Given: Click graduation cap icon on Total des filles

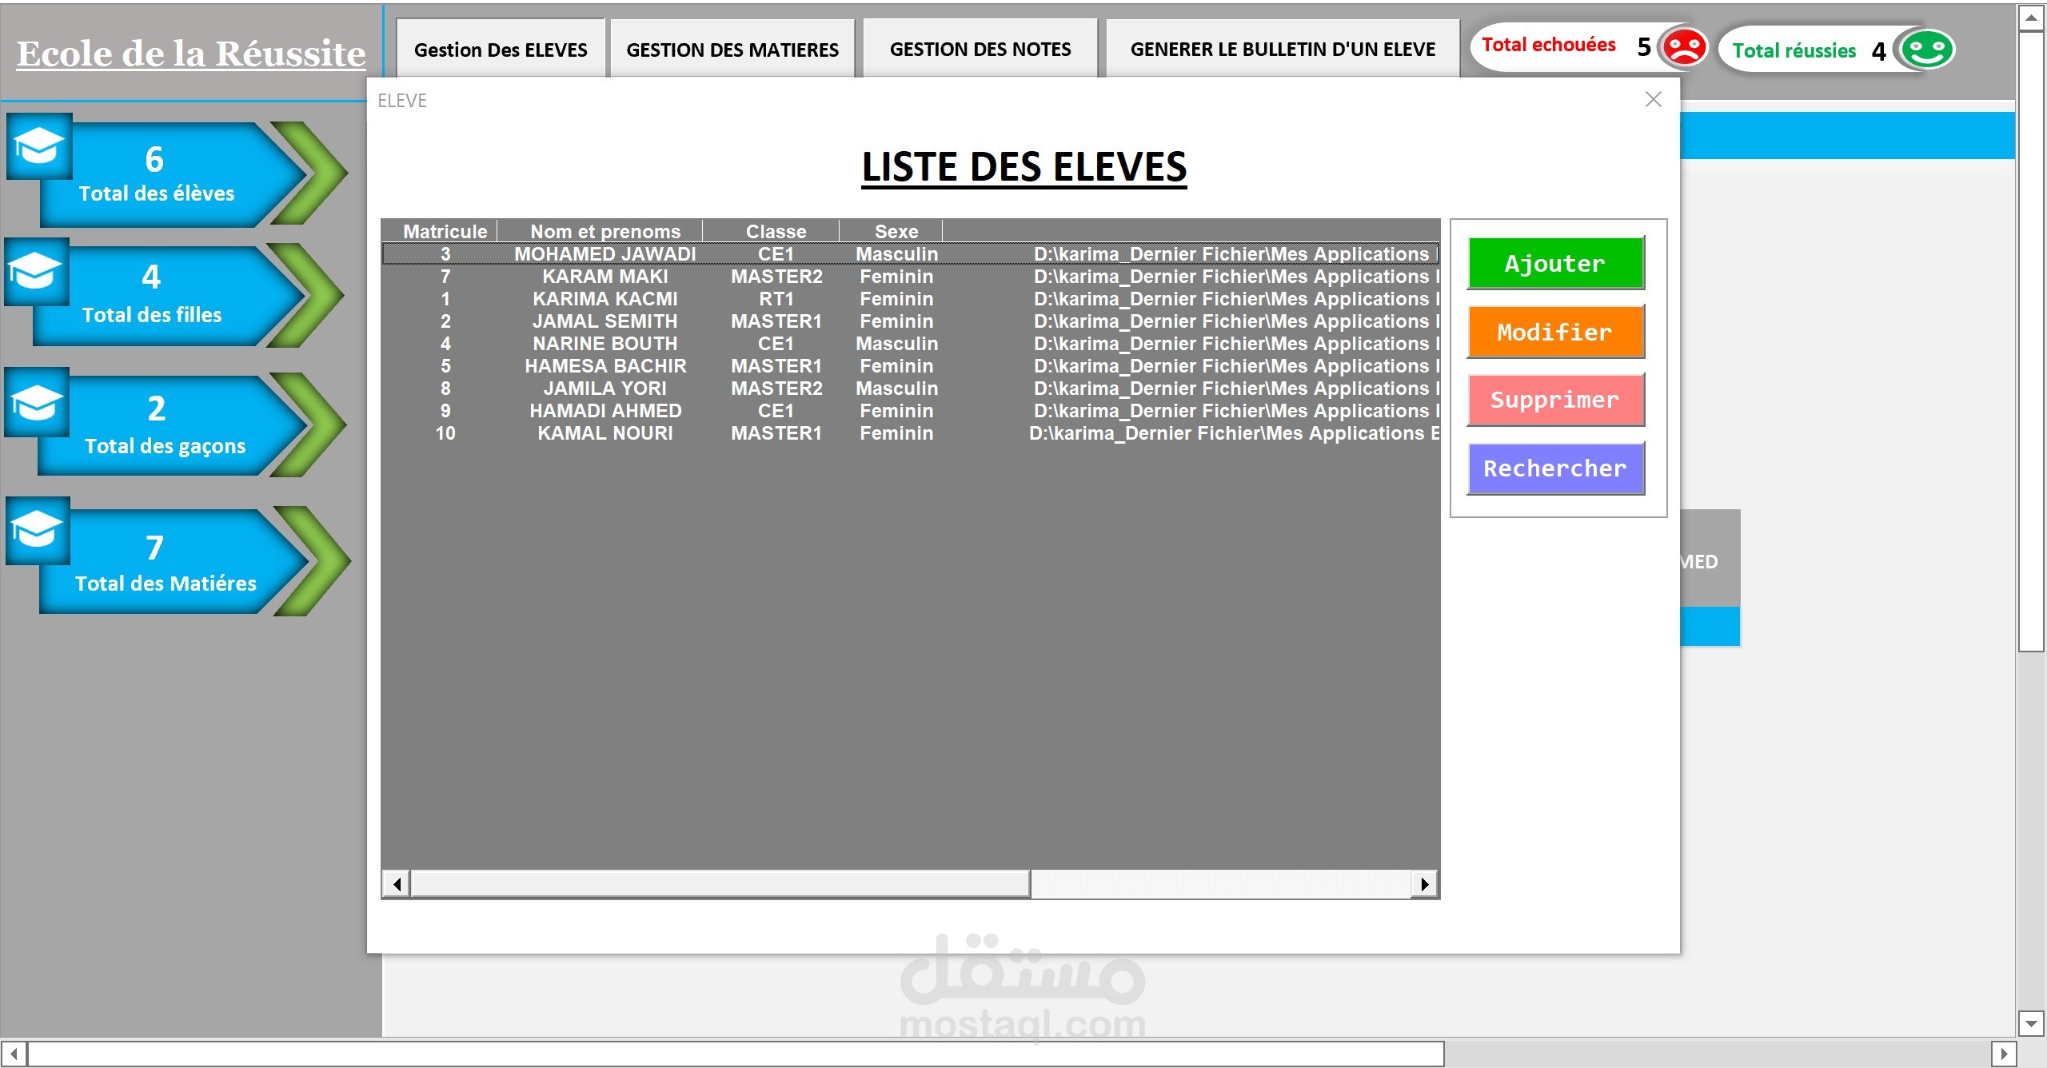Looking at the screenshot, I should coord(36,272).
